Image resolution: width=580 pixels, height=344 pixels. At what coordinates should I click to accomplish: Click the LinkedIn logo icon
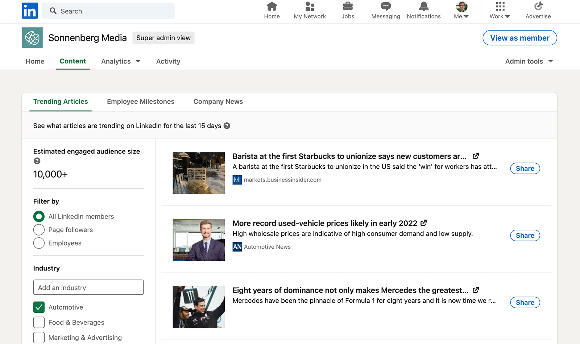click(x=30, y=11)
